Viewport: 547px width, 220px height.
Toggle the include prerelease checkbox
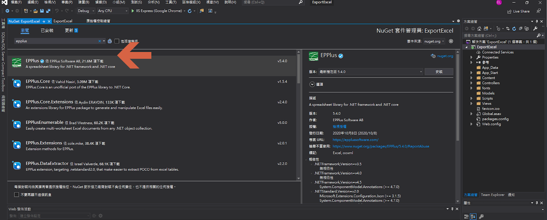[117, 41]
